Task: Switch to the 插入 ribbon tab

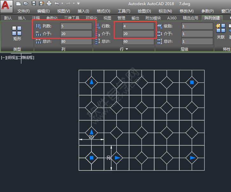Action: [x=22, y=18]
